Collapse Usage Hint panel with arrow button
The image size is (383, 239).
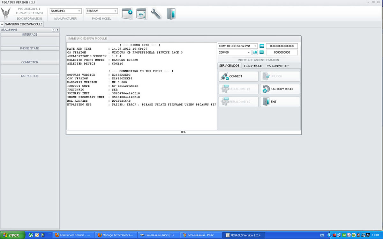(x=54, y=30)
